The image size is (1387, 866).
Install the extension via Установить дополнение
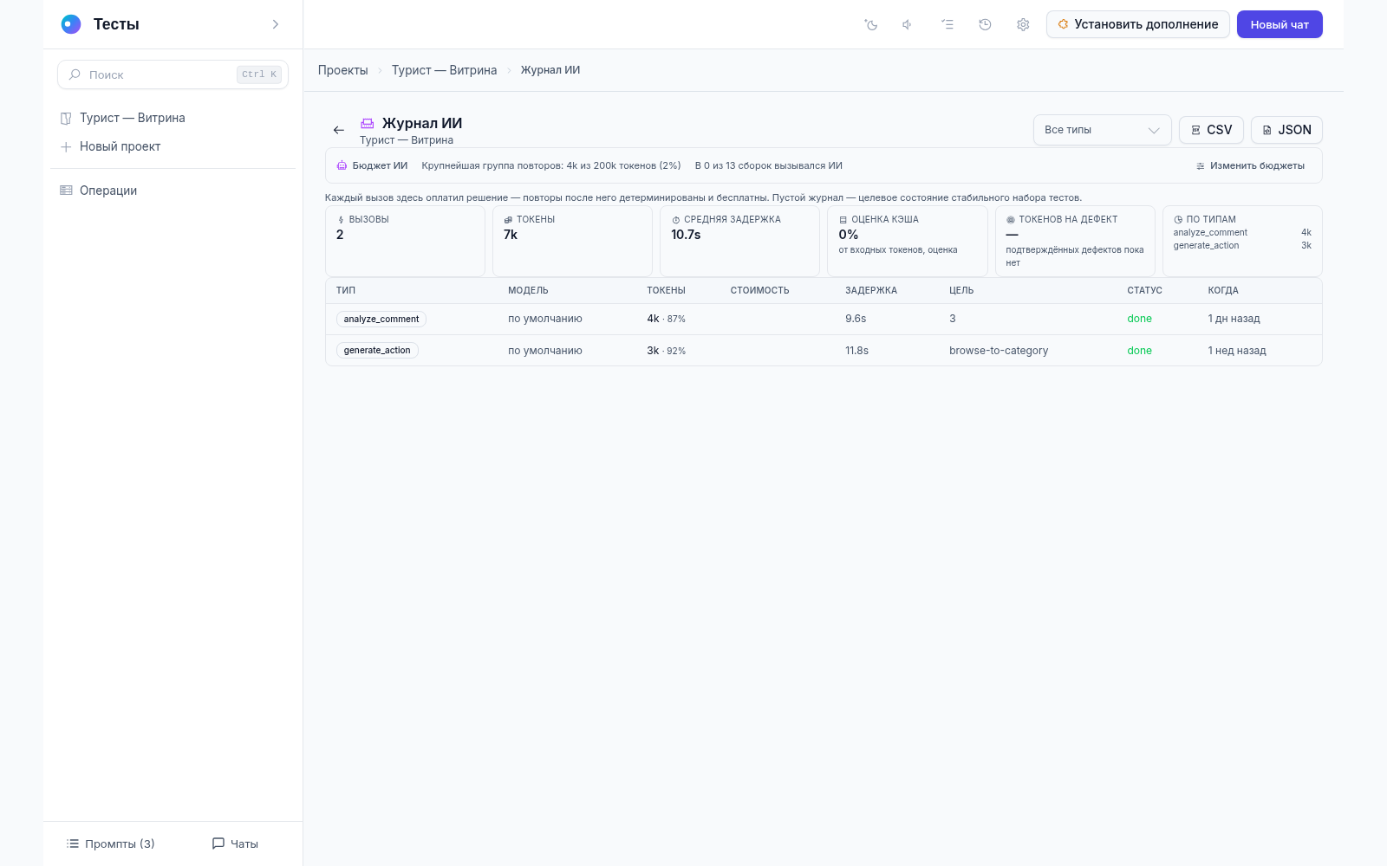(1137, 24)
